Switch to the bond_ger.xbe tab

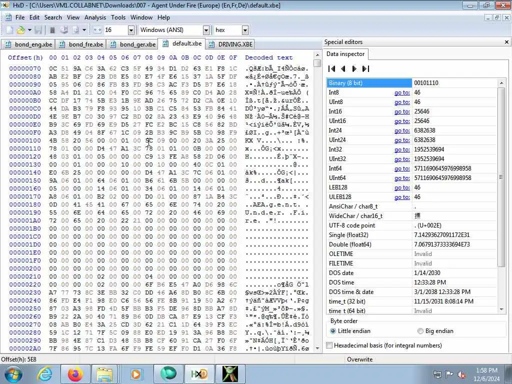click(132, 44)
